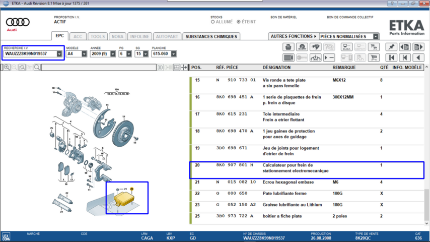Click the pushpin bookmark icon
This screenshot has width=430, height=242.
391,47
